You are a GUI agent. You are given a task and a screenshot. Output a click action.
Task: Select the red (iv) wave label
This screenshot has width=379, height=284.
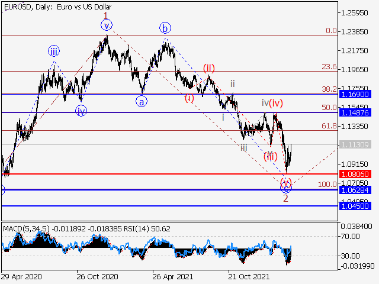(276, 103)
